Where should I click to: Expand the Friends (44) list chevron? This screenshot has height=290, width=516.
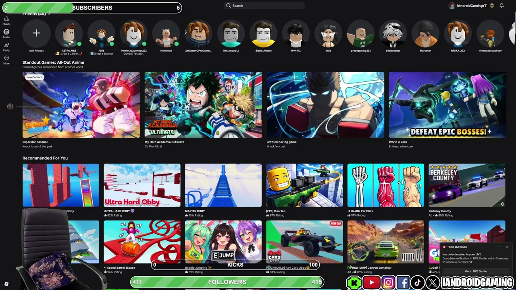(x=49, y=14)
